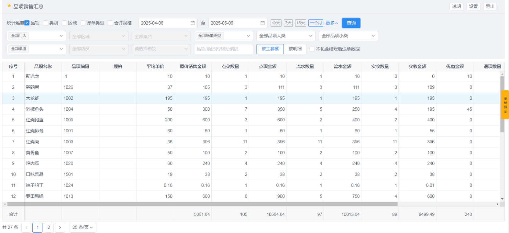Click the 流水金额 column header

pyautogui.click(x=343, y=67)
